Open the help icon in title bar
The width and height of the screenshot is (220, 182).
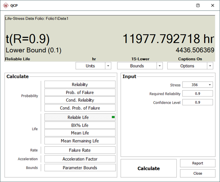198,5
